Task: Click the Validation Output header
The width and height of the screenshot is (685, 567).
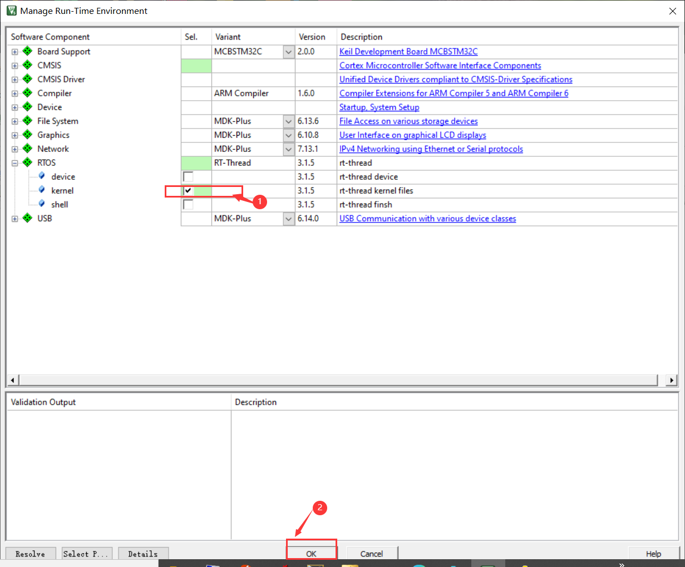Action: [x=43, y=402]
